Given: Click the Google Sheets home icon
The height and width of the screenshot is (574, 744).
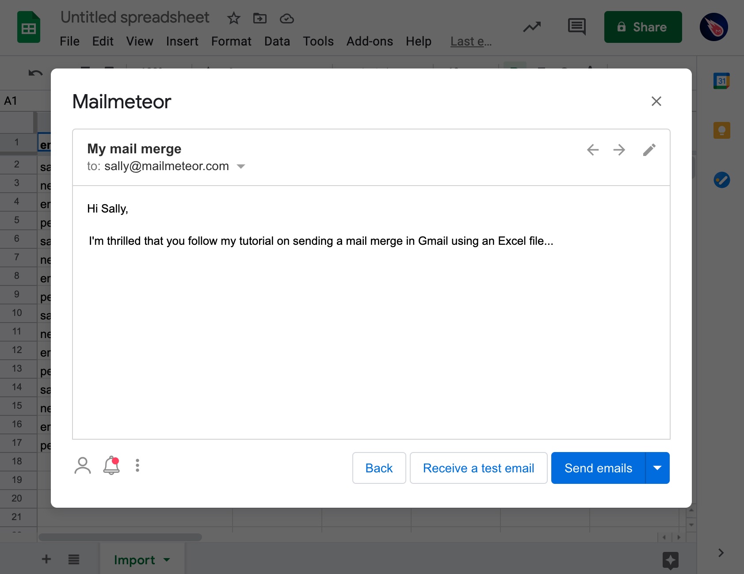Looking at the screenshot, I should coord(29,27).
